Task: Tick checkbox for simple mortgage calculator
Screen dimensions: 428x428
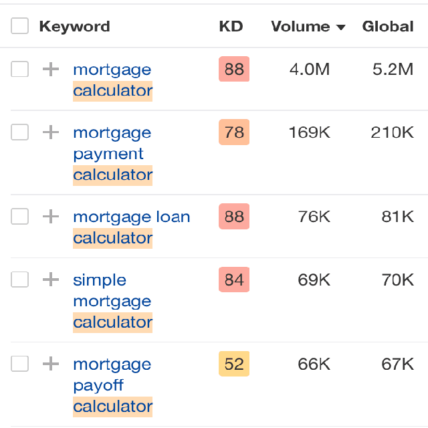Action: pos(20,279)
